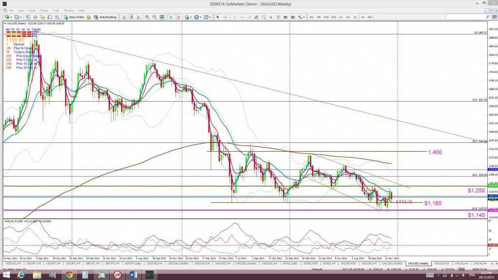498x280 pixels.
Task: Open the Charts menu
Action: click(x=44, y=11)
